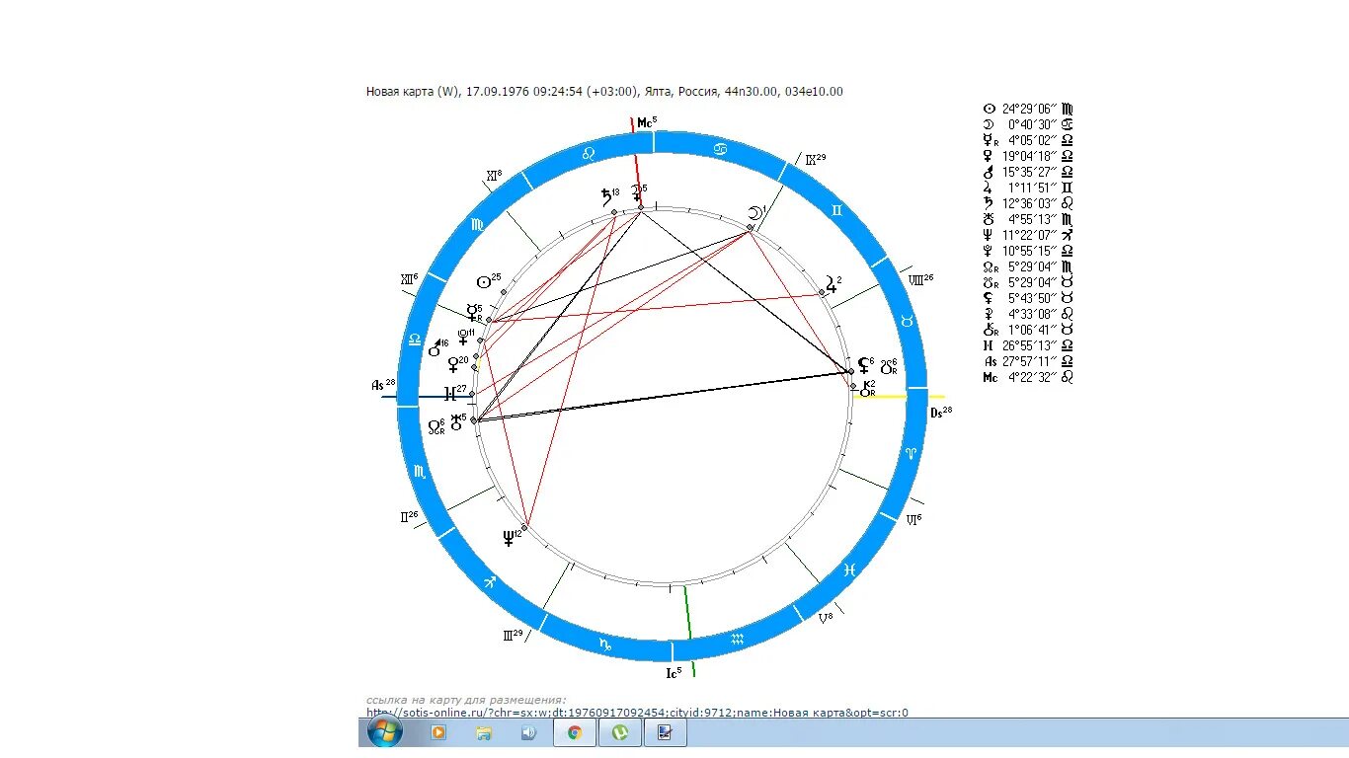Click the As28 Ascendant label
The height and width of the screenshot is (758, 1349).
[x=383, y=386]
